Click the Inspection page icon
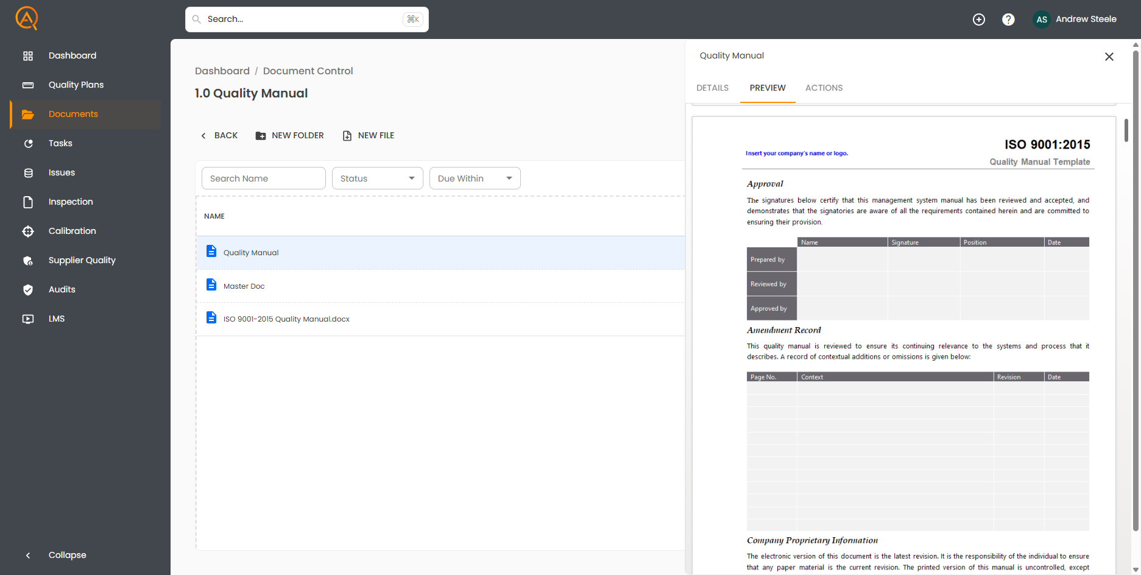This screenshot has height=575, width=1141. coord(28,202)
